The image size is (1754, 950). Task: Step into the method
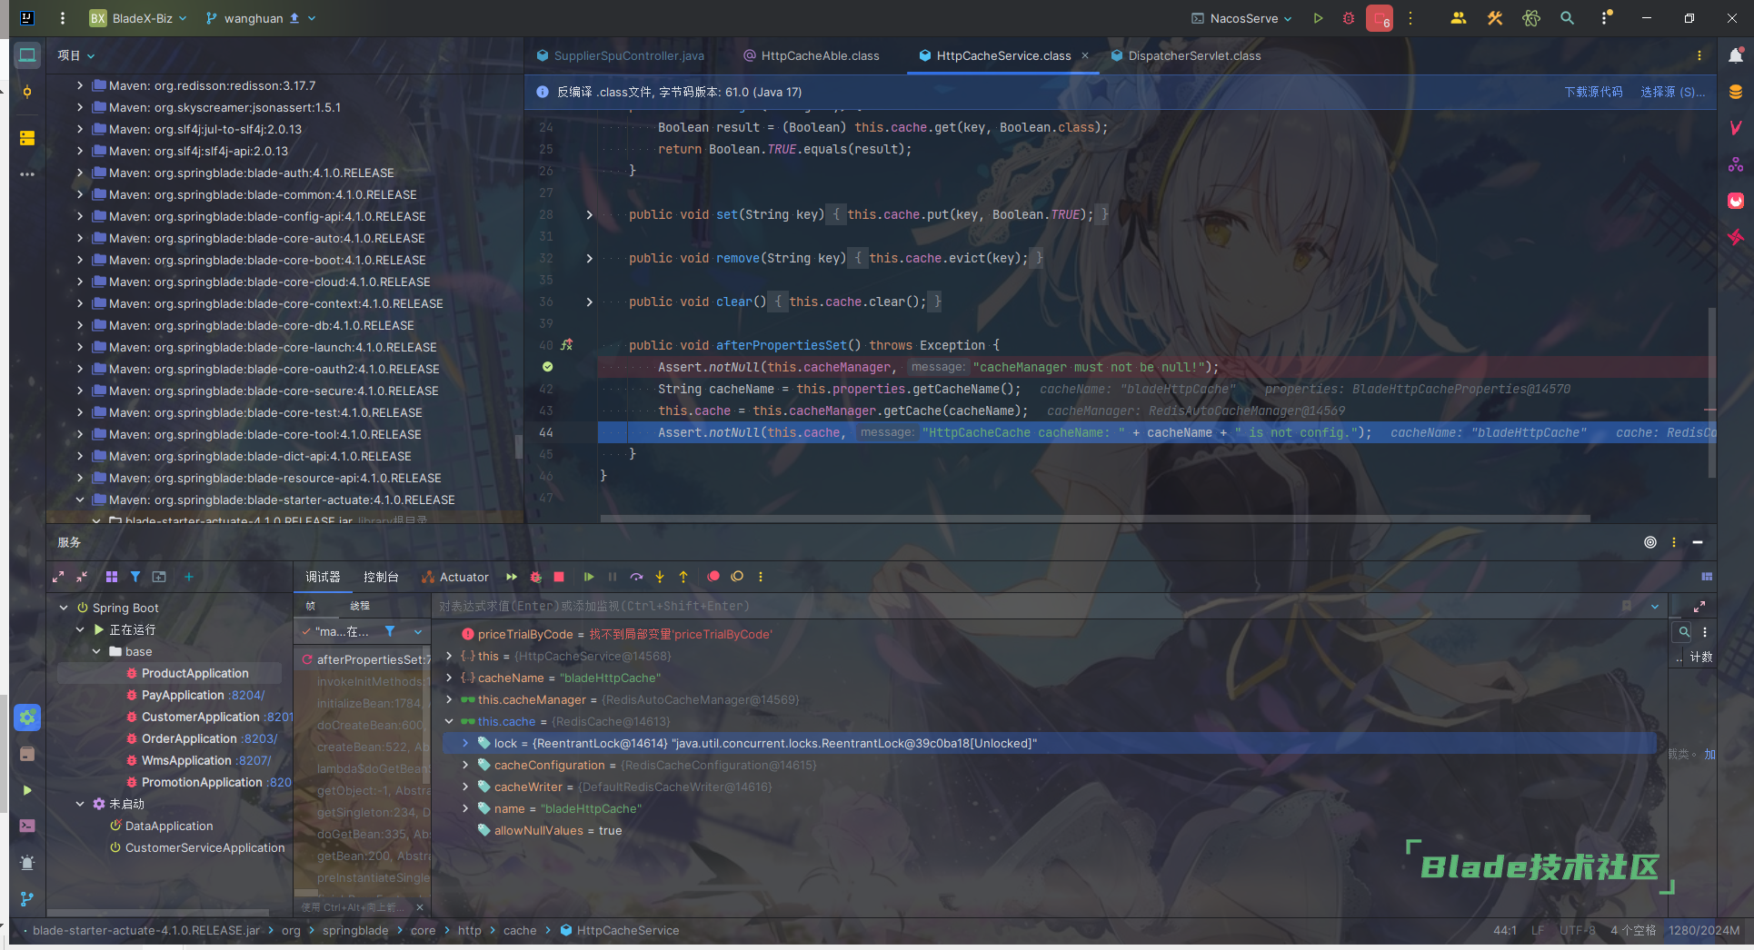(x=660, y=577)
